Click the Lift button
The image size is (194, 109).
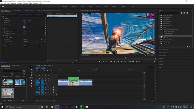[x=129, y=61]
